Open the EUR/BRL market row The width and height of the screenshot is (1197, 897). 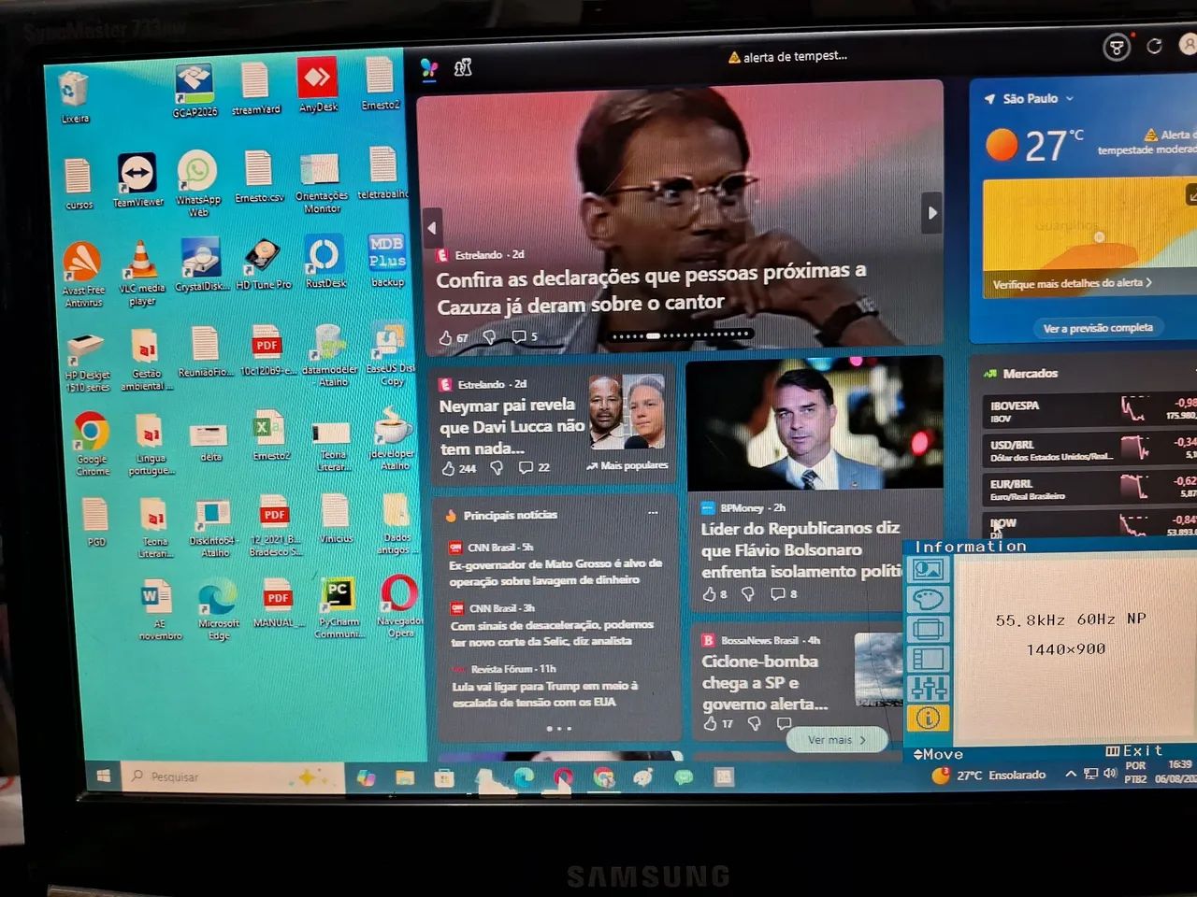[1089, 489]
